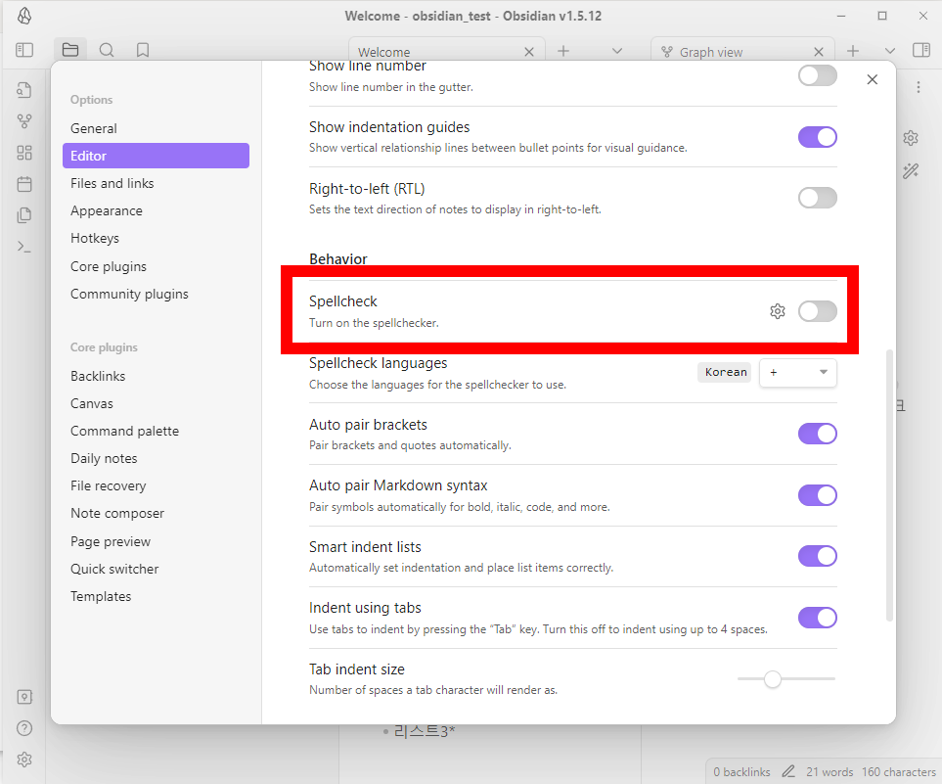The image size is (942, 784).
Task: Adjust the Tab indent size slider
Action: [785, 679]
